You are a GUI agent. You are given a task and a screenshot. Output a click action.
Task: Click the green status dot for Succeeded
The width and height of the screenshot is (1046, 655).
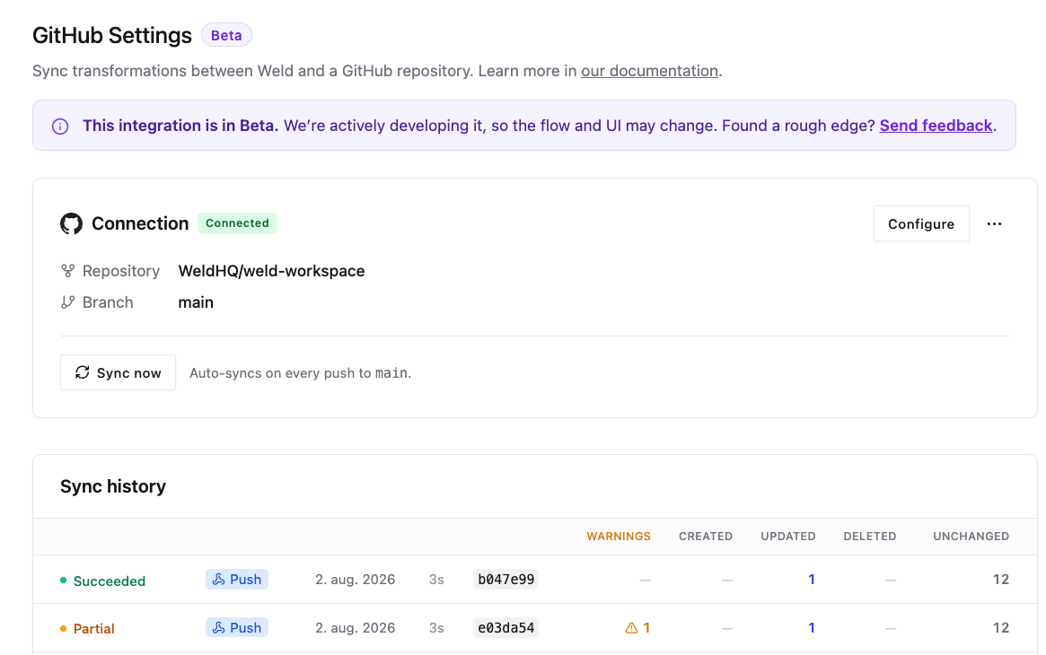64,581
